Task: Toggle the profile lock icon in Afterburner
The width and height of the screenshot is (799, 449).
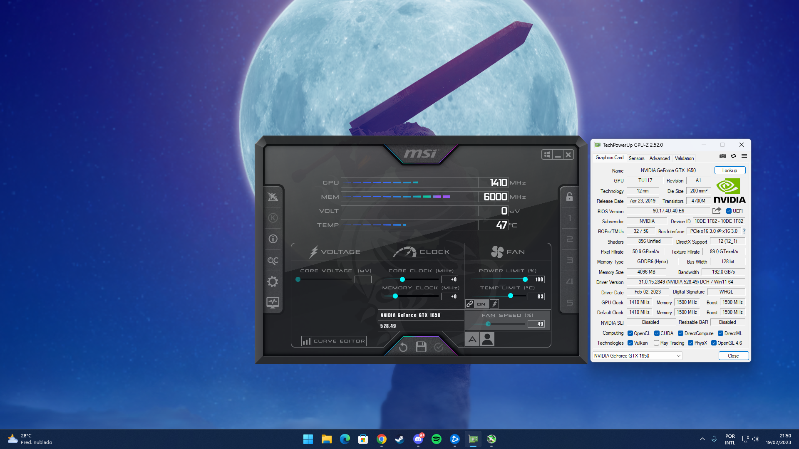Action: [x=569, y=197]
